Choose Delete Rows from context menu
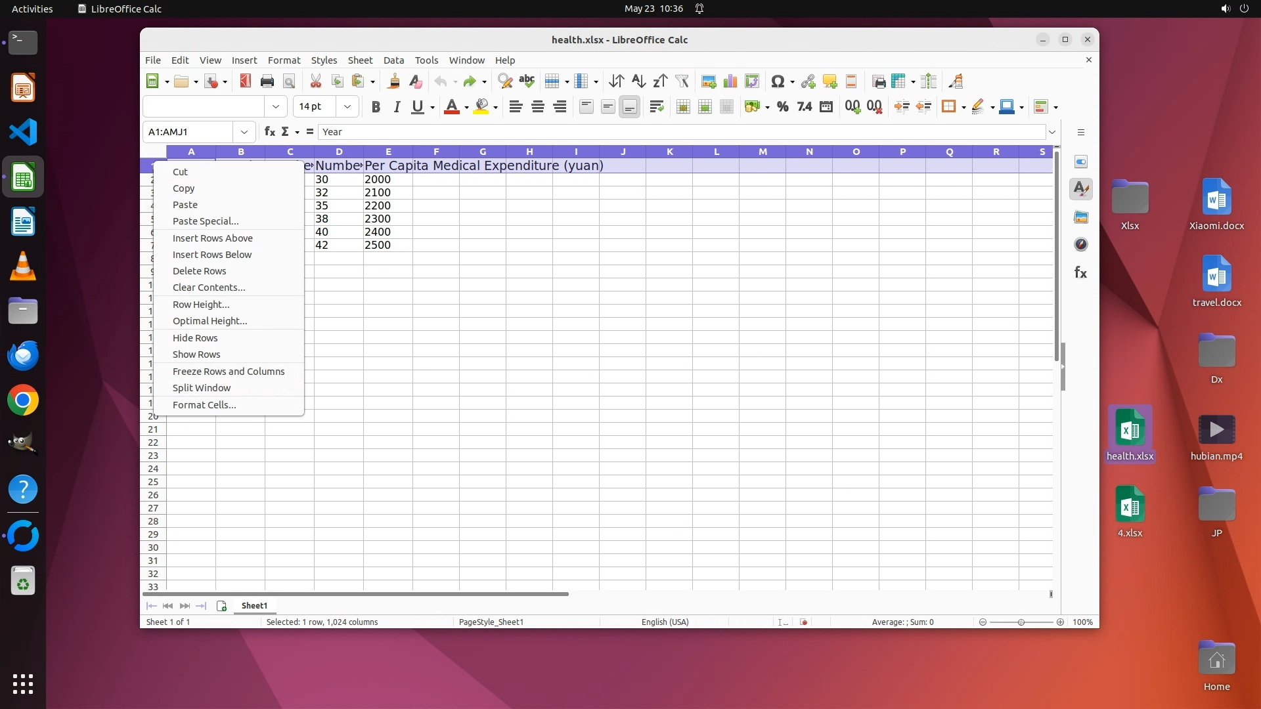The height and width of the screenshot is (709, 1261). click(199, 271)
